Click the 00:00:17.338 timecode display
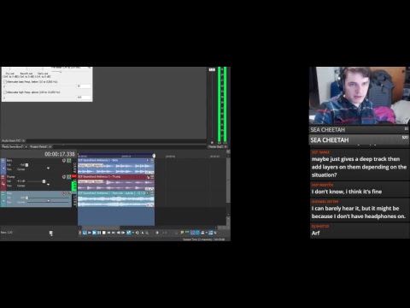Image resolution: width=410 pixels, height=308 pixels. click(60, 154)
